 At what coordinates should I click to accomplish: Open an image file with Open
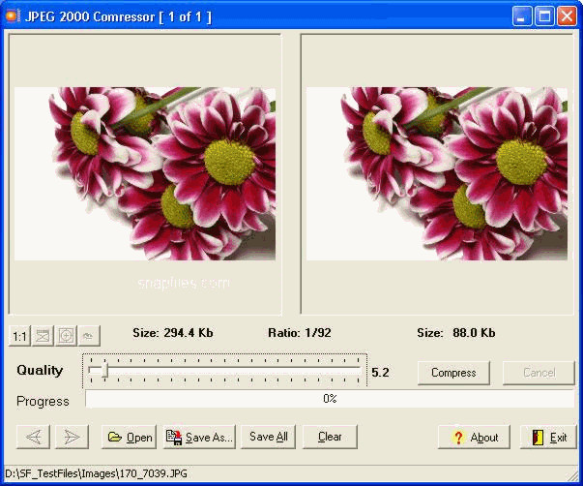(x=129, y=437)
